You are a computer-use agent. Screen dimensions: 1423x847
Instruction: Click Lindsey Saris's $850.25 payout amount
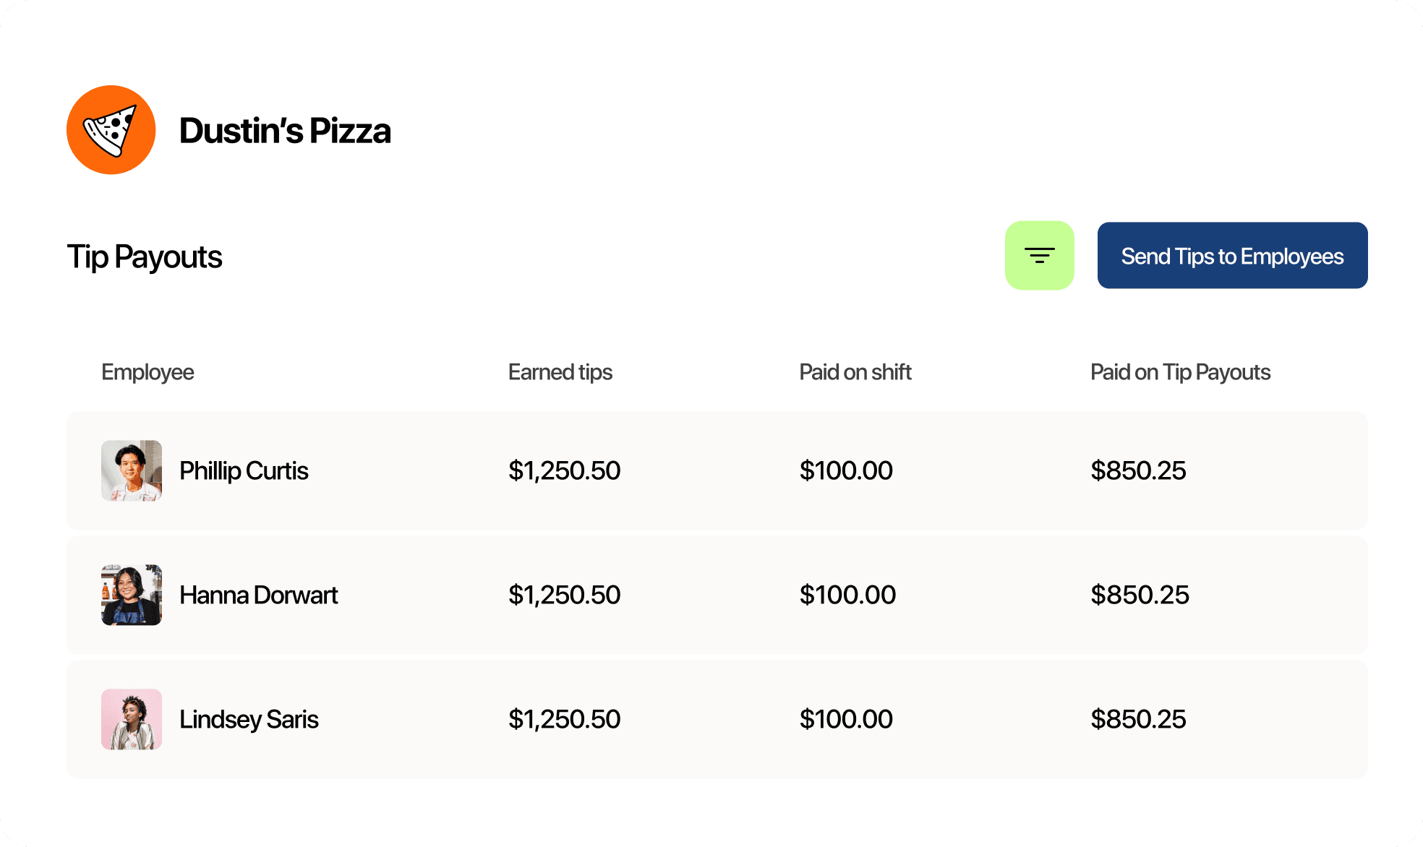pyautogui.click(x=1140, y=719)
